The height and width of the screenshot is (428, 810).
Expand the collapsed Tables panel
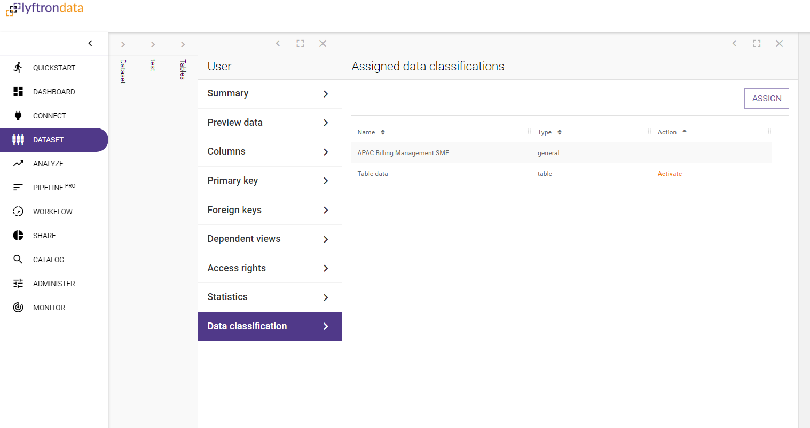pos(183,44)
